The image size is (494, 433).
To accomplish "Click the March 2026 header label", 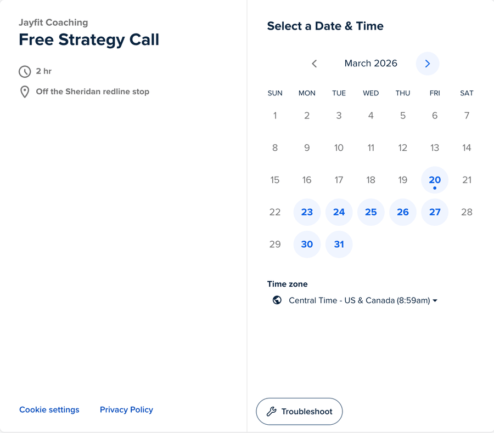I will 371,63.
